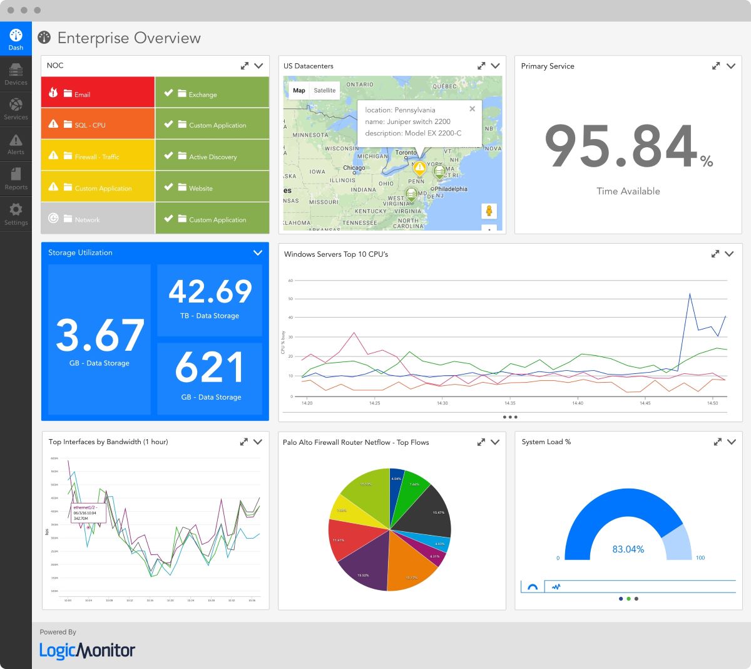Open the Alerts section in the sidebar
Viewport: 751px width, 669px height.
point(16,143)
